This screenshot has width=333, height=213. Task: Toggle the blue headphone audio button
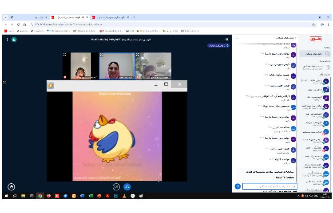pos(127,187)
